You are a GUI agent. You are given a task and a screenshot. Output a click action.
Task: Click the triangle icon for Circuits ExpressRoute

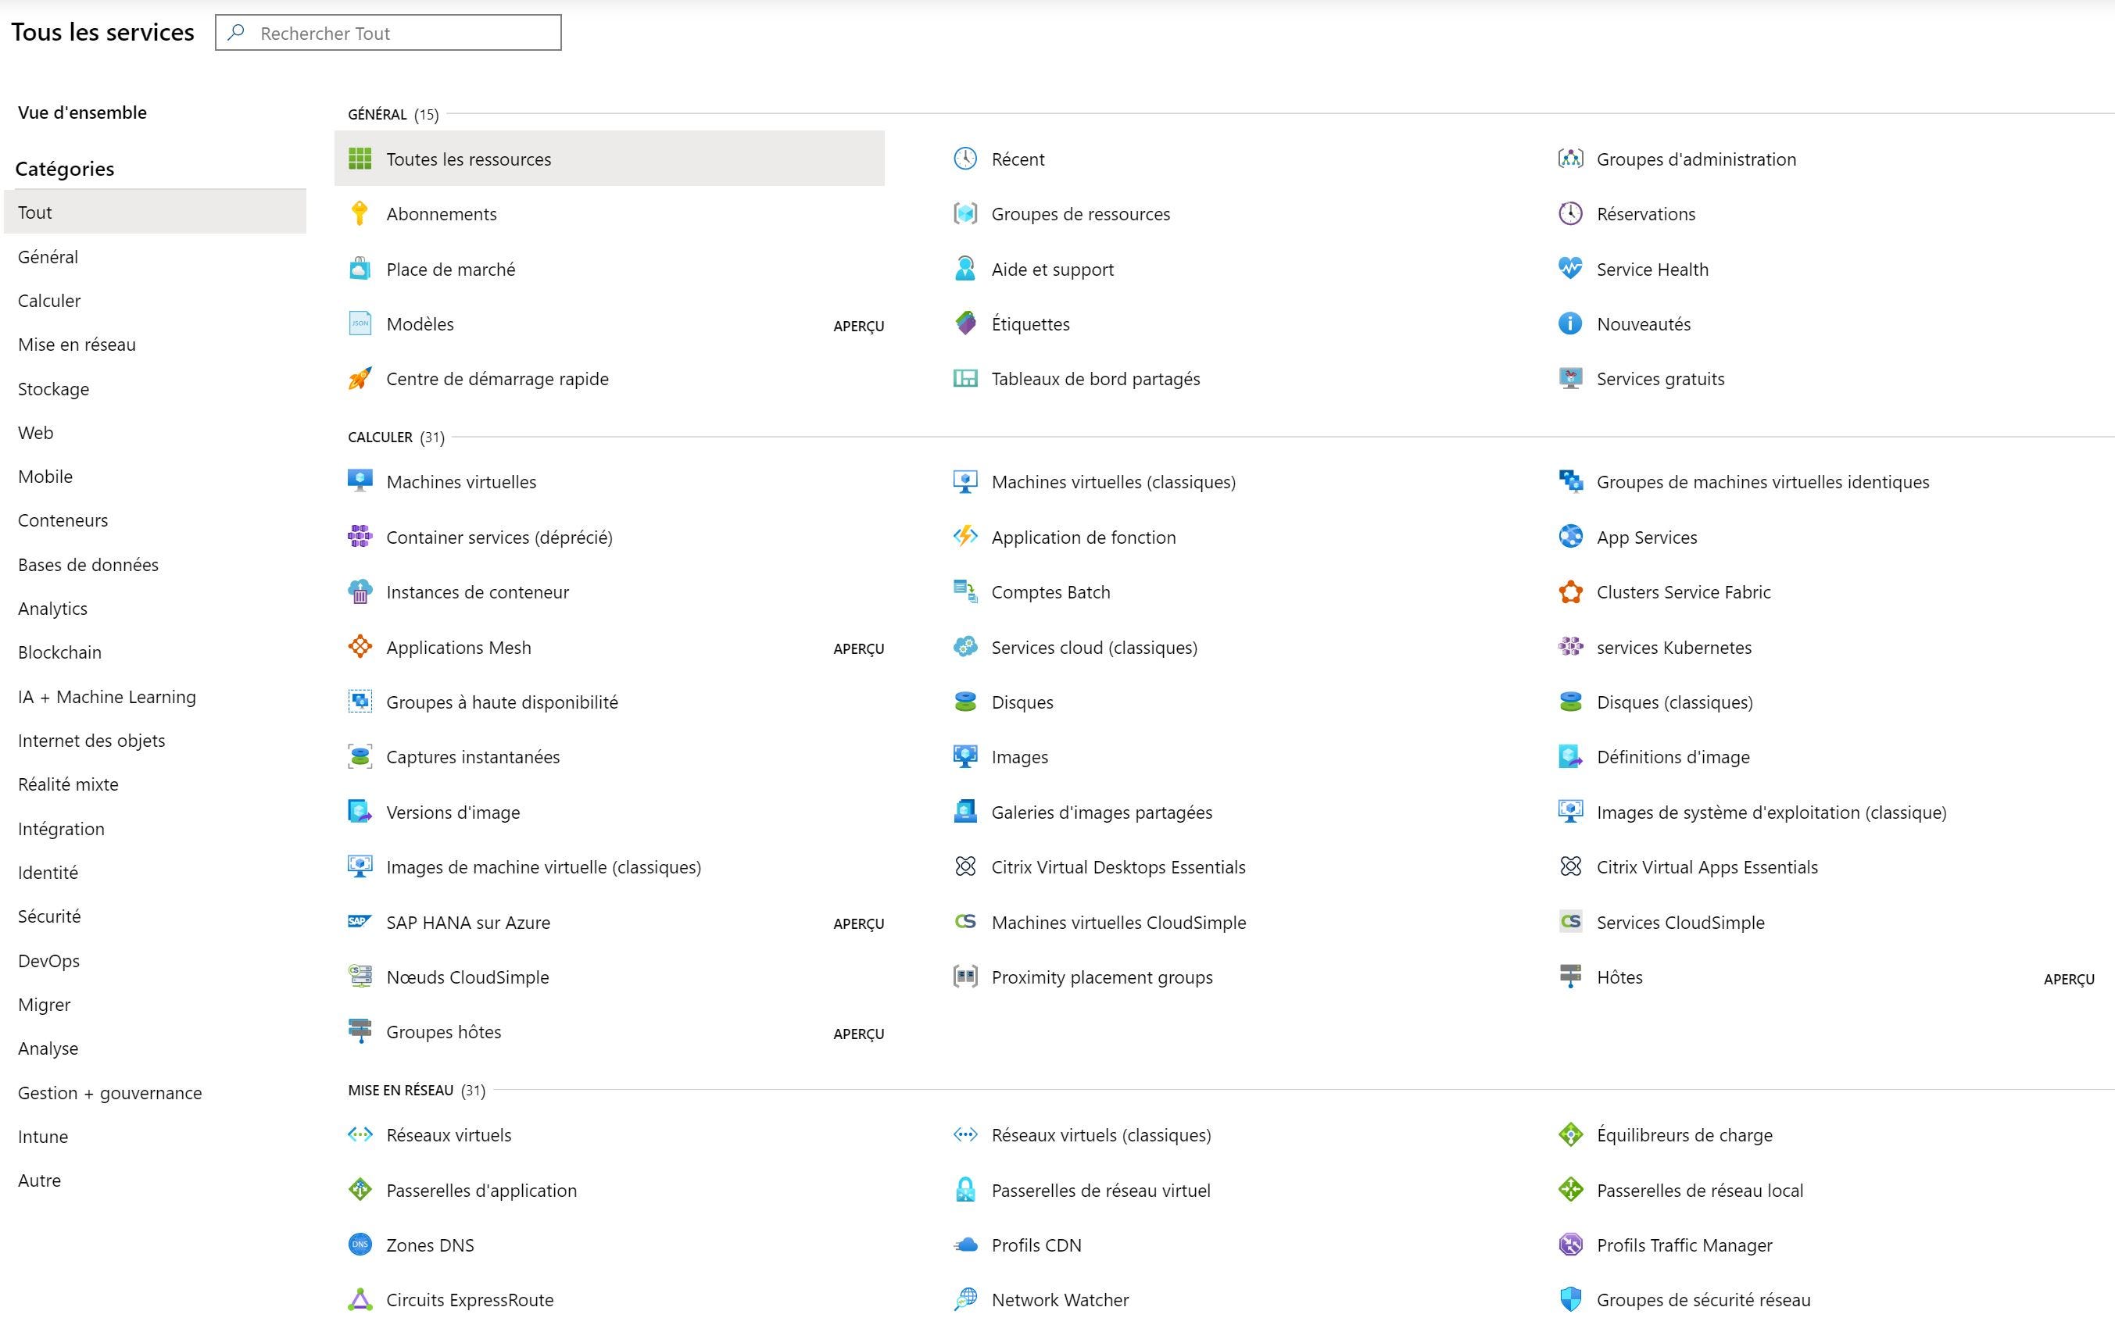[x=360, y=1299]
